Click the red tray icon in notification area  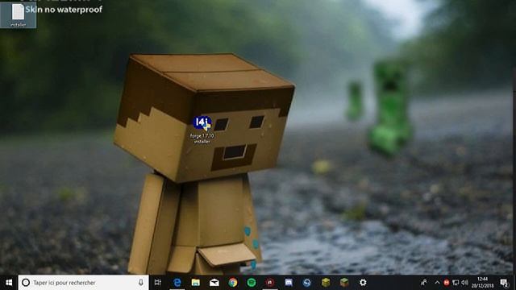pyautogui.click(x=447, y=283)
